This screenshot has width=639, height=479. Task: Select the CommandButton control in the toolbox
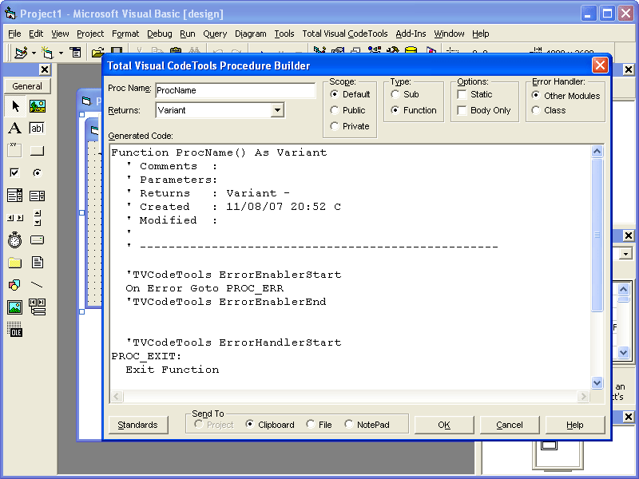[x=37, y=151]
